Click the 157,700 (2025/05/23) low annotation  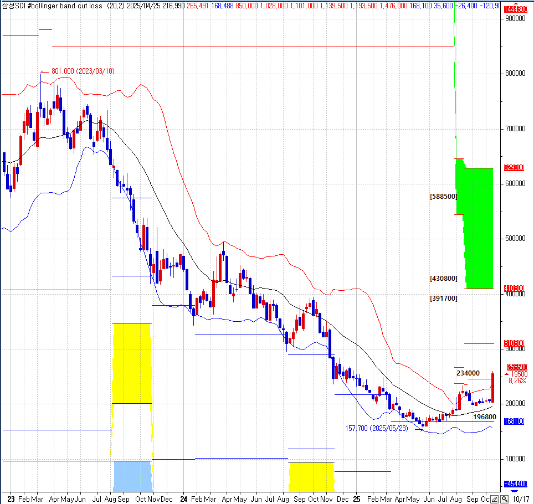tap(377, 428)
